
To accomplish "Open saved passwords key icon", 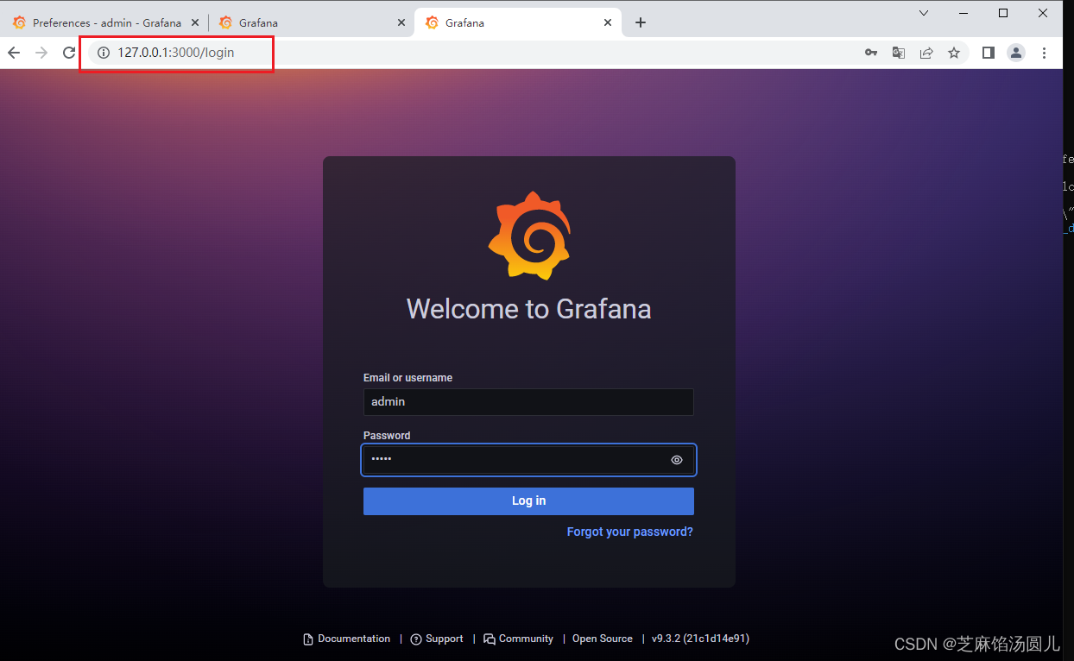I will (871, 53).
